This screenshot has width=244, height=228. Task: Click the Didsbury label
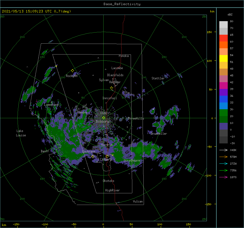pos(102,121)
